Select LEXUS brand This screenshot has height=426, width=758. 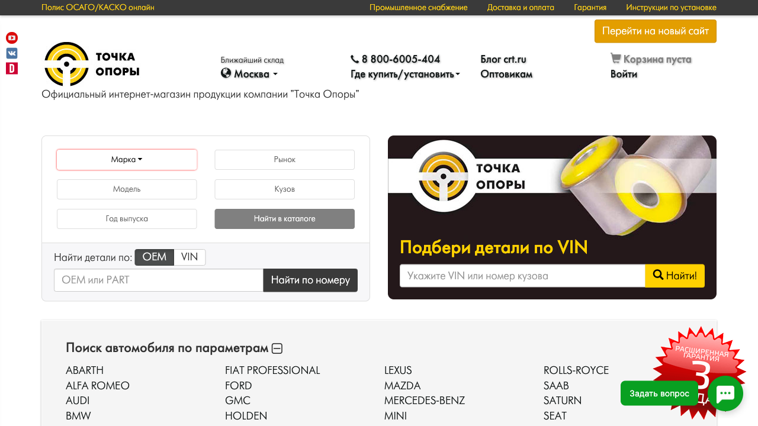pos(398,370)
